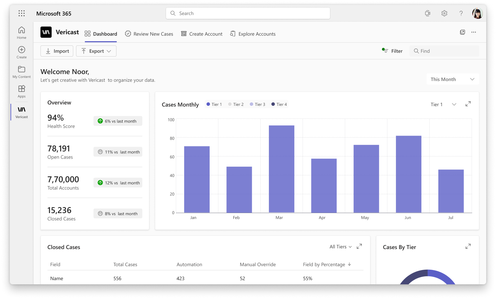
Task: Open the Export dropdown button
Action: coord(96,51)
